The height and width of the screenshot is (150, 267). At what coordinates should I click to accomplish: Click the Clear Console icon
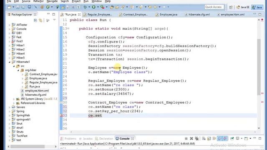pyautogui.click(x=204, y=139)
